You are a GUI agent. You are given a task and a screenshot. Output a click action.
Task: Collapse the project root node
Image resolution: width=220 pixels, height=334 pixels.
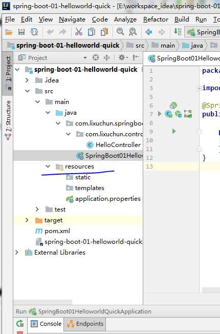[x=17, y=70]
